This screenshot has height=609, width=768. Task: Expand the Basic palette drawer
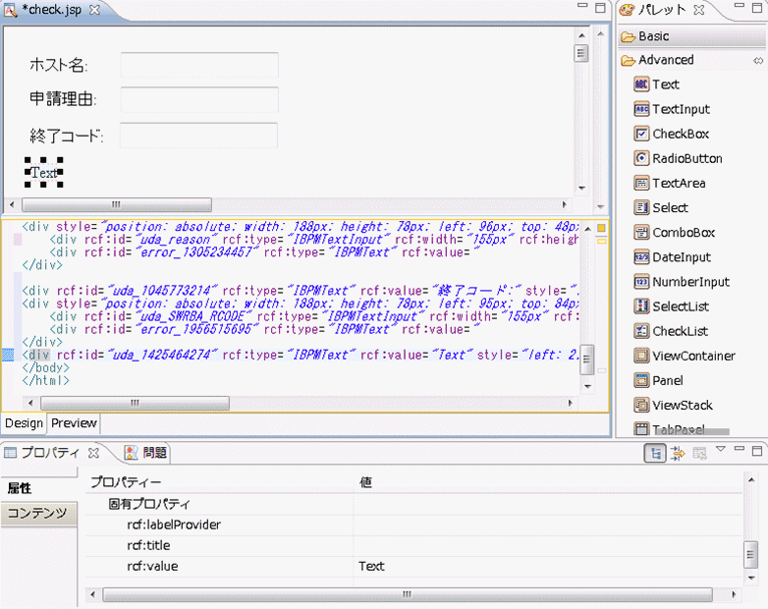(x=653, y=36)
